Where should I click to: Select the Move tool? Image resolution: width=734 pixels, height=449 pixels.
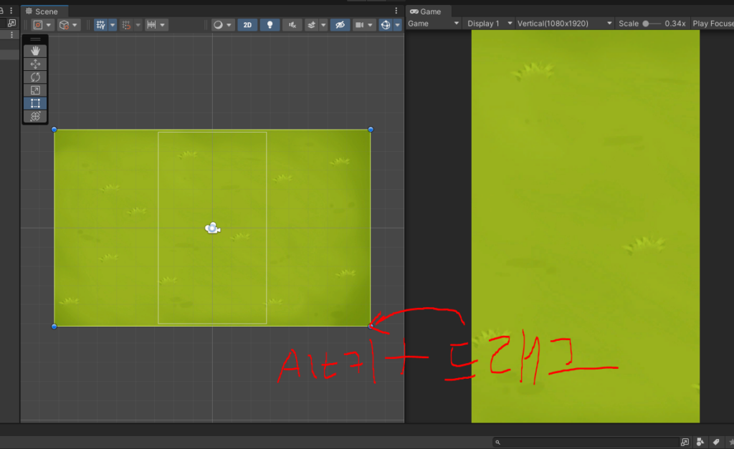(x=35, y=64)
